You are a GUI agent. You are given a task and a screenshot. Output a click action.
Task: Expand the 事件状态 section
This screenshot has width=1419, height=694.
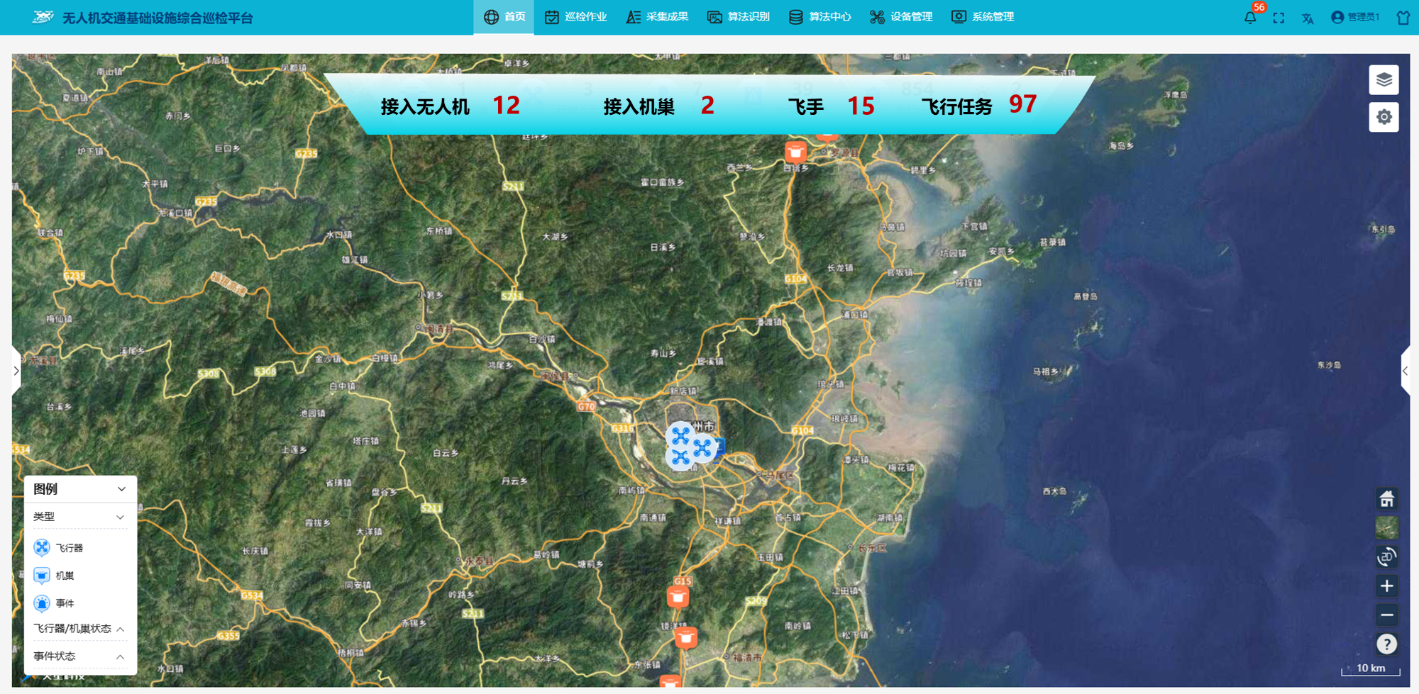[120, 656]
